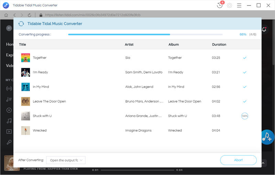Expand the player chevron at bottom right
Viewport: 275px width, 175px height.
point(264,163)
